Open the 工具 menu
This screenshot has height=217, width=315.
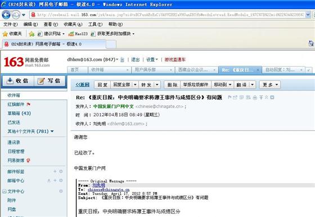[95, 24]
